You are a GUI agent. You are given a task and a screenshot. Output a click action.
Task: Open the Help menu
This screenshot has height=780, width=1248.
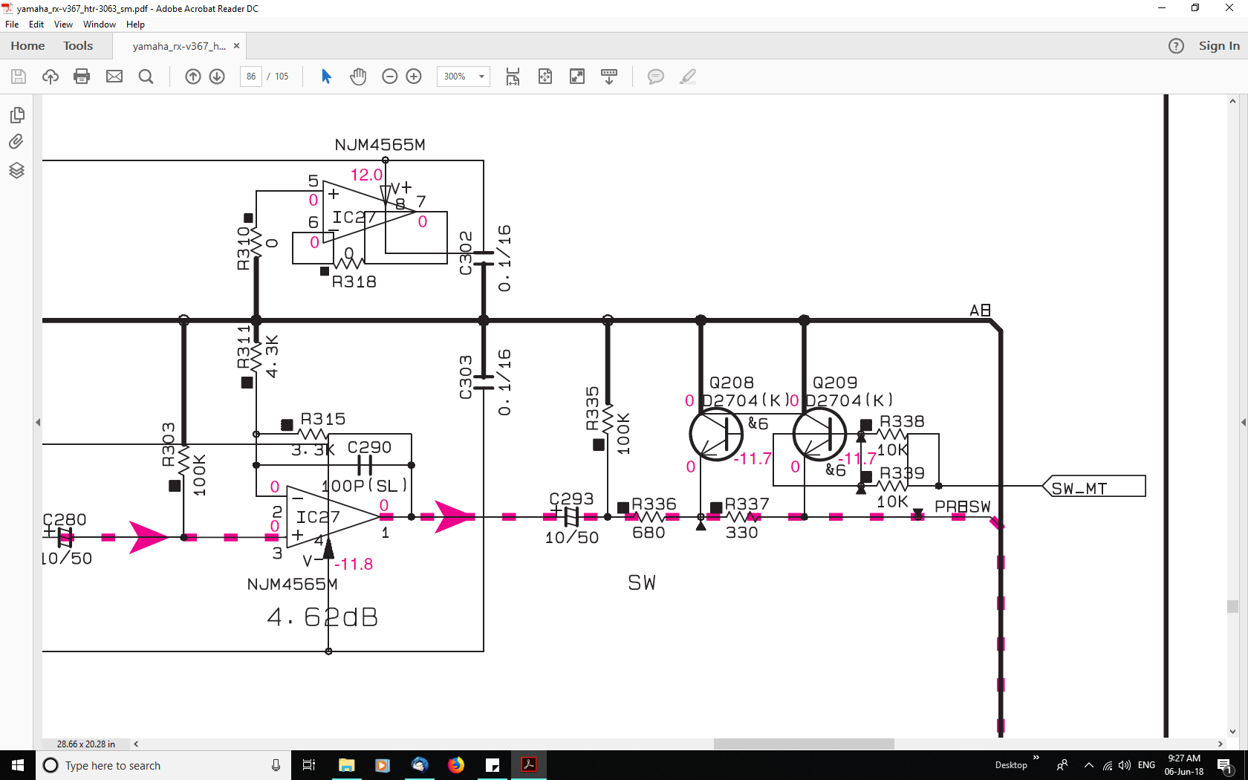click(x=135, y=25)
